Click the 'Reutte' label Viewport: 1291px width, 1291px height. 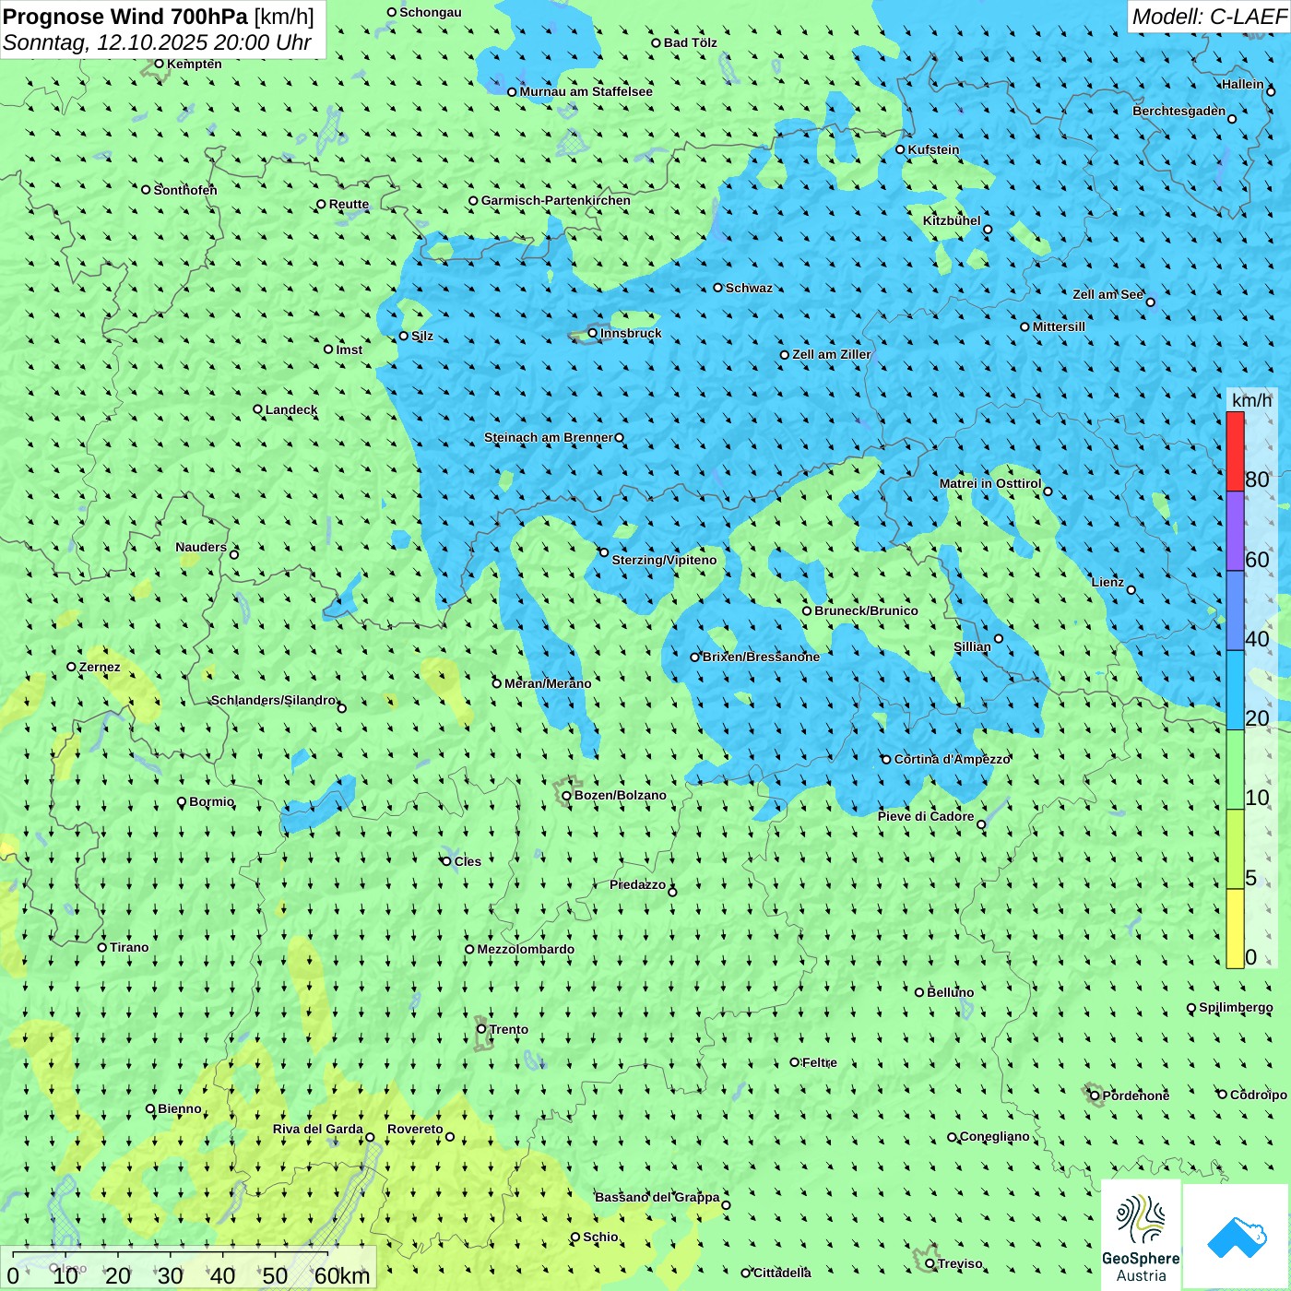click(x=349, y=204)
